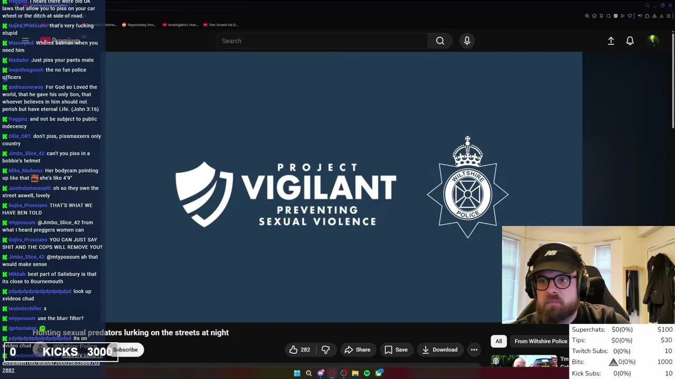Open the browser easy setup menu icon
Image resolution: width=675 pixels, height=379 pixels.
point(669,16)
